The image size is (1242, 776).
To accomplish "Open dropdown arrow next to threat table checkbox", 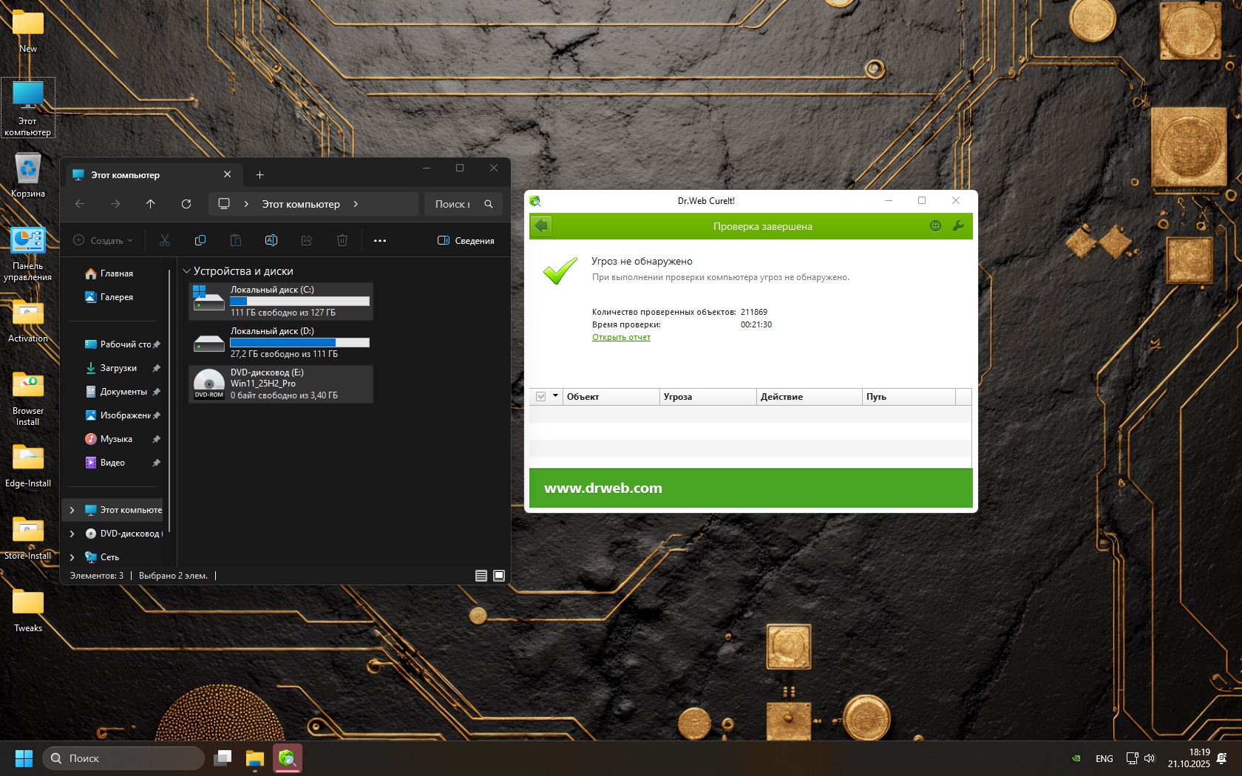I will point(555,396).
